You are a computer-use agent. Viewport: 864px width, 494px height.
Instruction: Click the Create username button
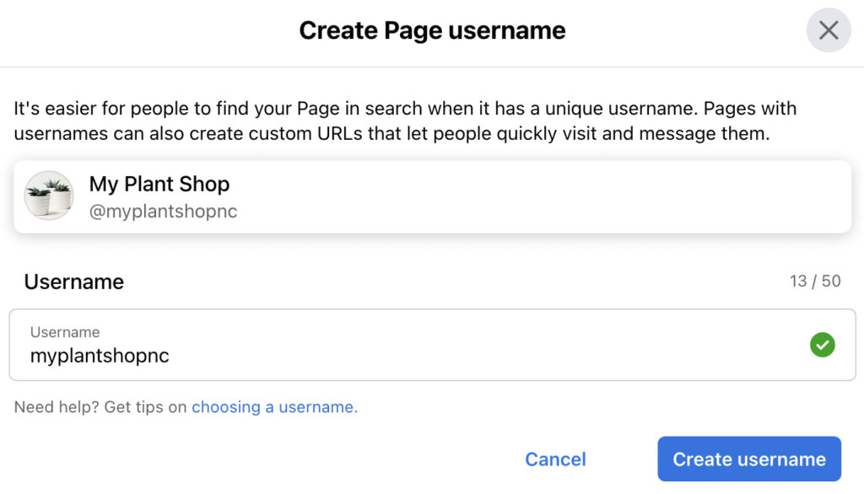[x=748, y=459]
